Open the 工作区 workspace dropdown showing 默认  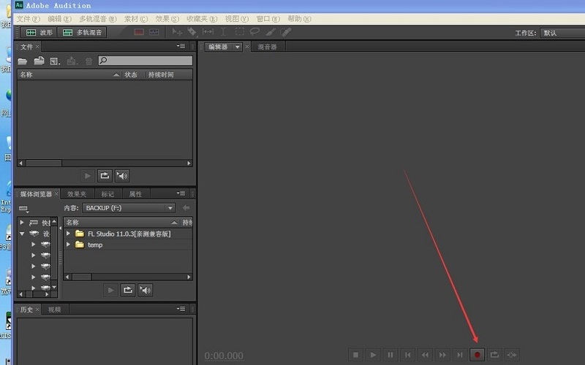[x=562, y=33]
